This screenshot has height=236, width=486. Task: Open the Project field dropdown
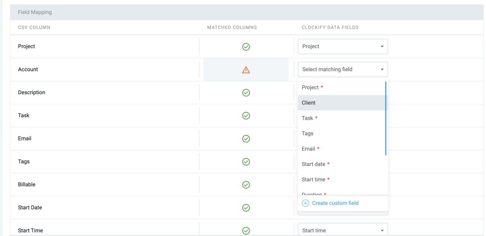coord(343,46)
